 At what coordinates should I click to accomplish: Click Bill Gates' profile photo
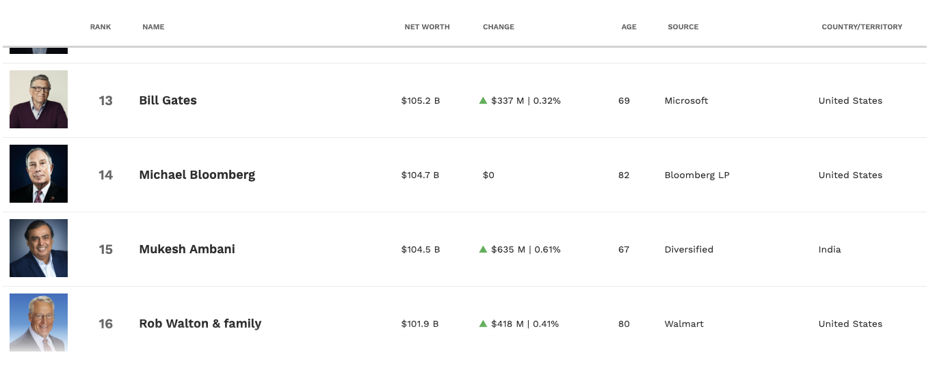[x=38, y=100]
